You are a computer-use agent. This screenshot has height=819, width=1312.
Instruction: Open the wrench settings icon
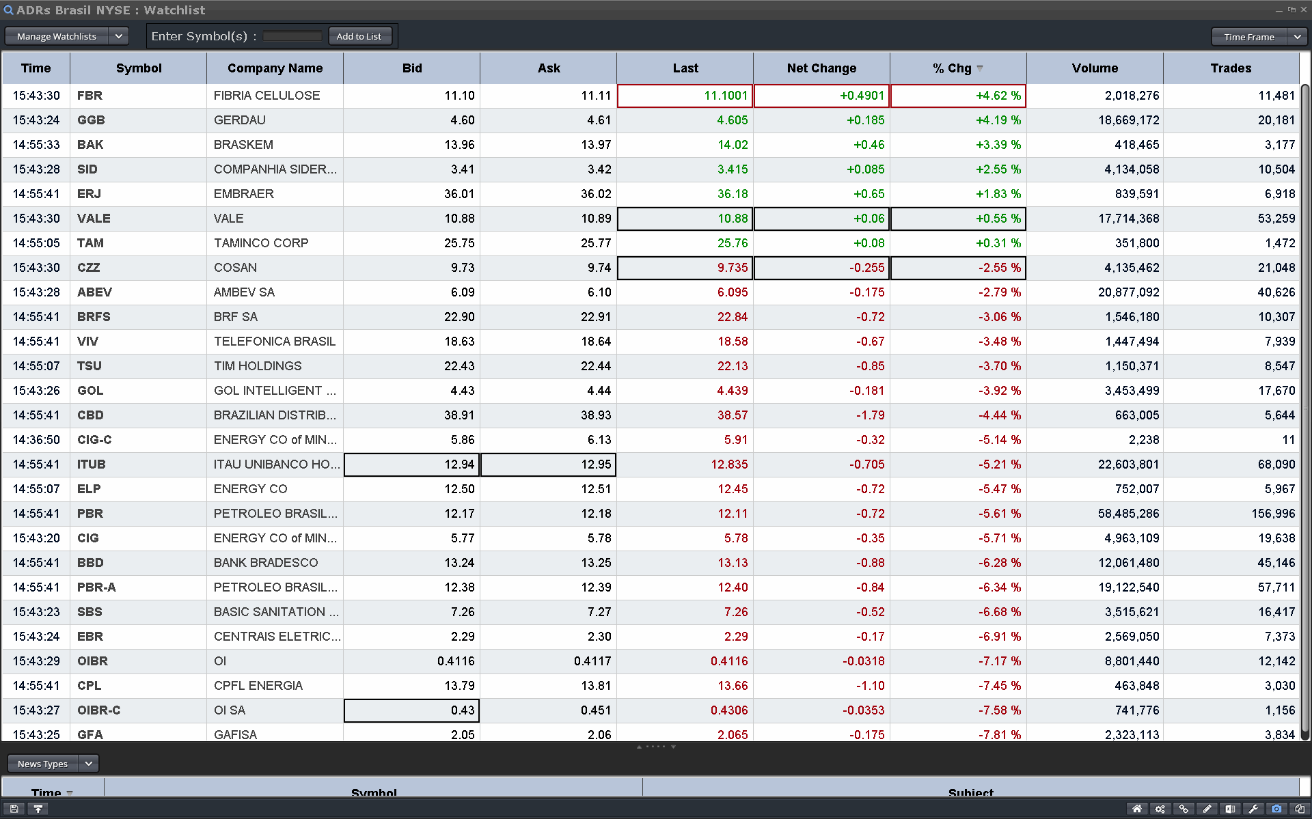point(1253,809)
